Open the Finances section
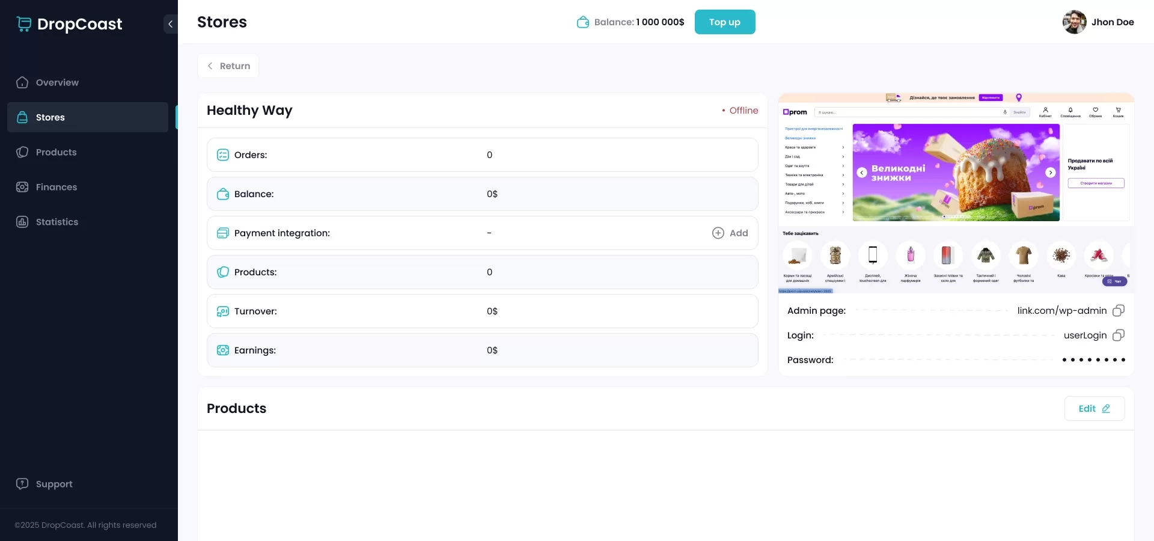Viewport: 1154px width, 541px height. (x=56, y=187)
